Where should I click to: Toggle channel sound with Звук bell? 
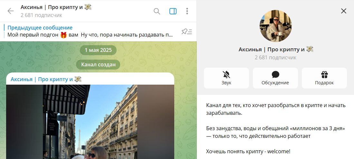226,78
